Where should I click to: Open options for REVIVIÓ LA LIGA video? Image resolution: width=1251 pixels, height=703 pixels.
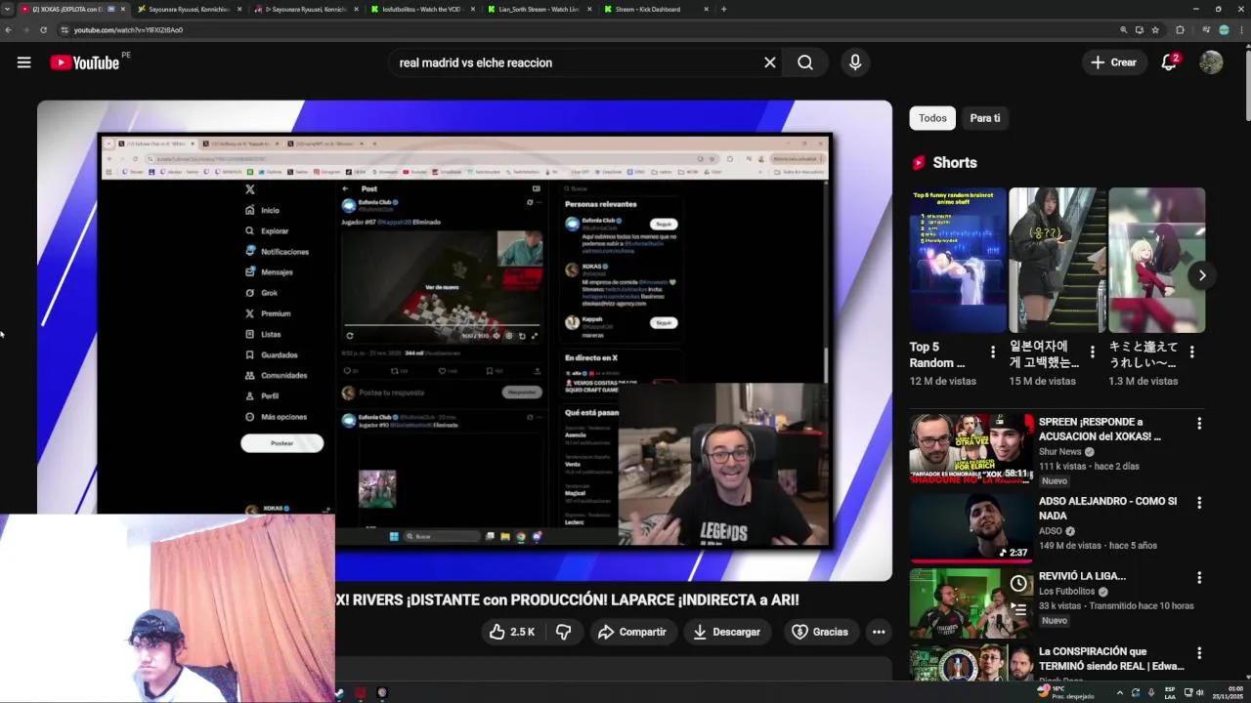pyautogui.click(x=1199, y=578)
